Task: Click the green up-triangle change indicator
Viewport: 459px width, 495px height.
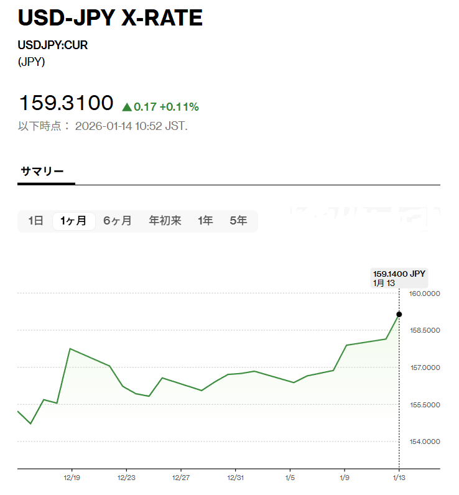Action: [x=127, y=107]
